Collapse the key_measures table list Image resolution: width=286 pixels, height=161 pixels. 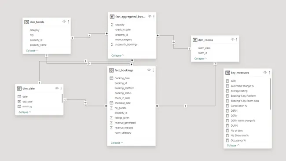click(x=233, y=145)
